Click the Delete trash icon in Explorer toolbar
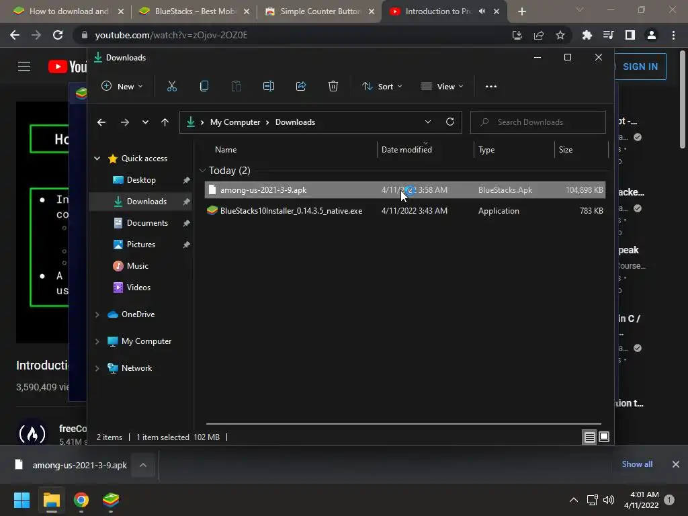This screenshot has width=688, height=516. [333, 87]
